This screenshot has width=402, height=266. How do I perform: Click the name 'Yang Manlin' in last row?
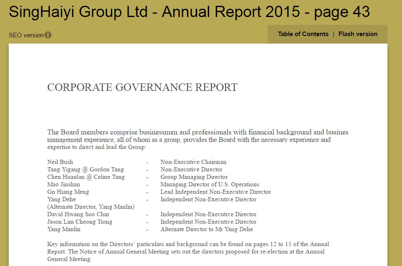pyautogui.click(x=63, y=229)
